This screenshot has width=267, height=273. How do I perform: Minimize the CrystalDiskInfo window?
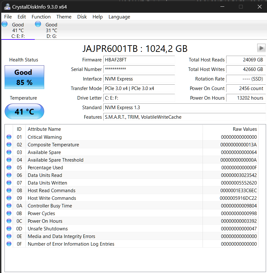click(222, 7)
